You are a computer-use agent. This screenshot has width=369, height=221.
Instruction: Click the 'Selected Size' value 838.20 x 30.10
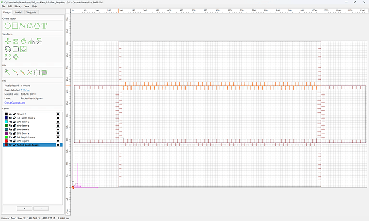coord(28,94)
